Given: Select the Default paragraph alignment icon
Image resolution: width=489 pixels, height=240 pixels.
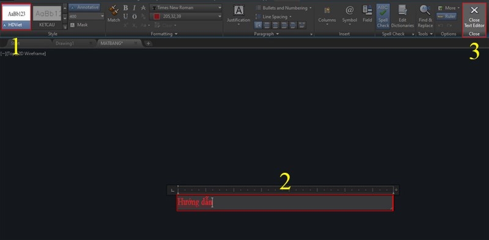Looking at the screenshot, I should click(258, 25).
